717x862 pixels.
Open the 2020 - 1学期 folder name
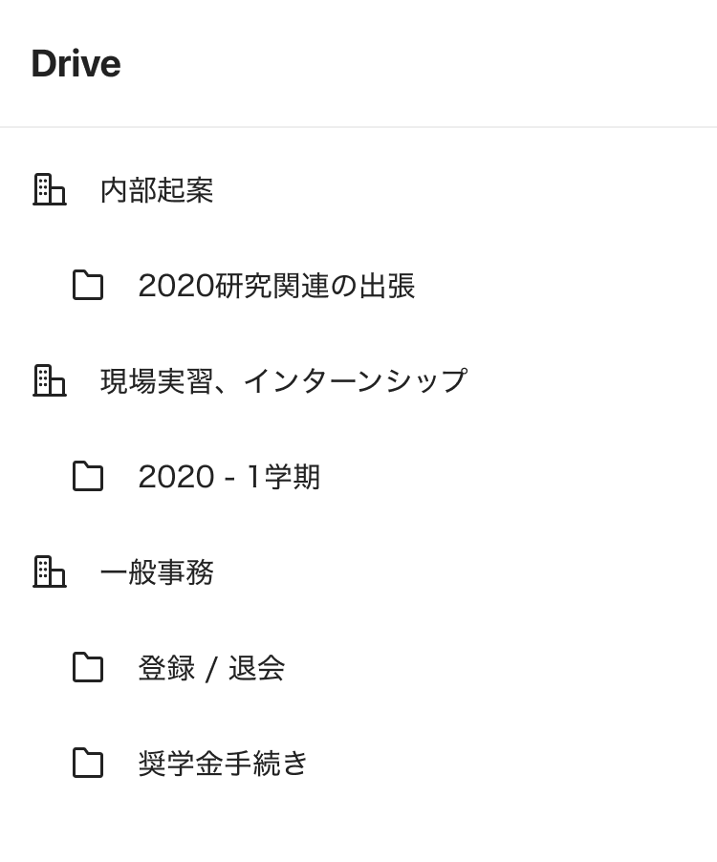click(x=228, y=477)
